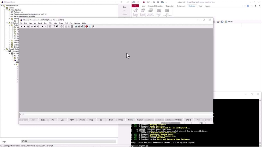Click the Step Over icon in TRACE32 toolbar
This screenshot has width=262, height=147.
(25, 26)
